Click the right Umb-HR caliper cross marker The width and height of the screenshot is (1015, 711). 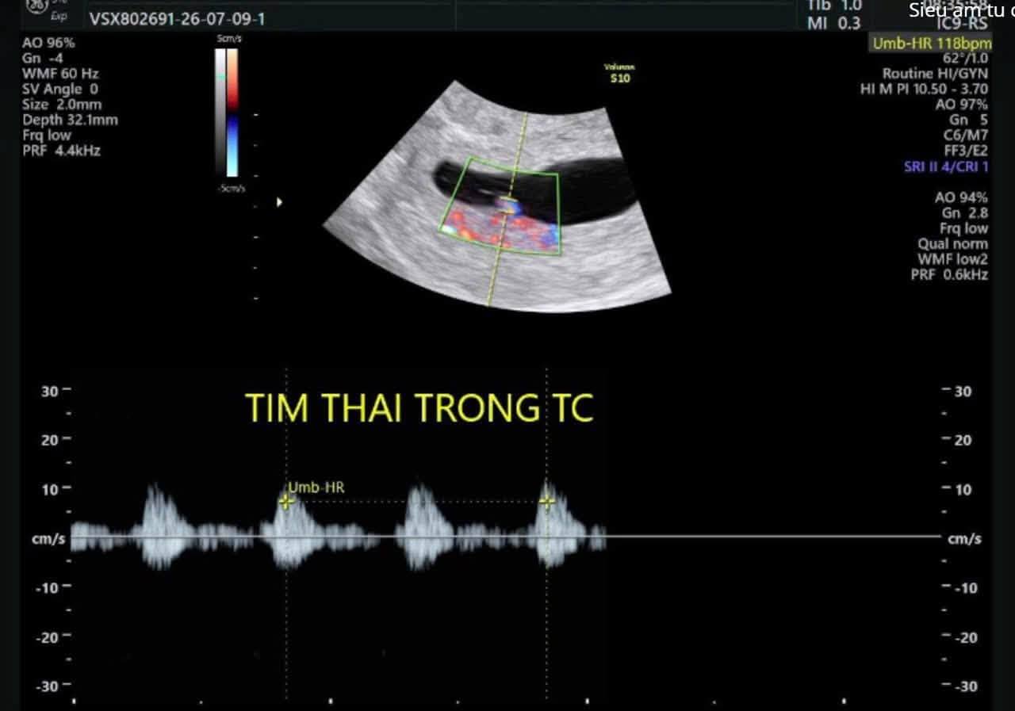click(x=546, y=501)
